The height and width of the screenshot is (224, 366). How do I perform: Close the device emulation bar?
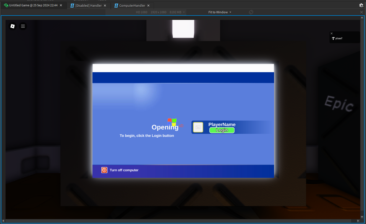click(x=361, y=12)
